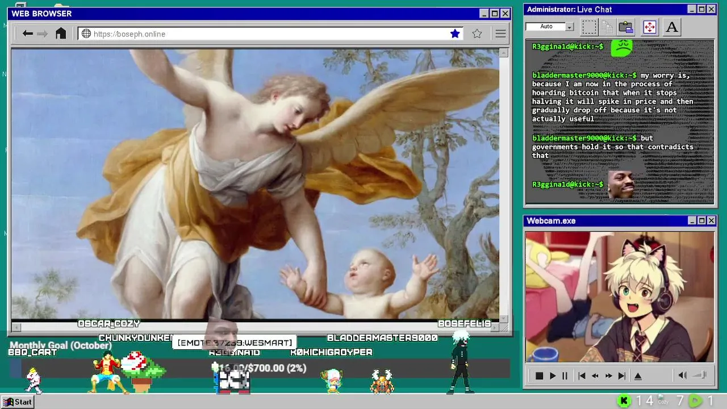Click the forward navigation arrow
This screenshot has width=727, height=409.
[43, 34]
